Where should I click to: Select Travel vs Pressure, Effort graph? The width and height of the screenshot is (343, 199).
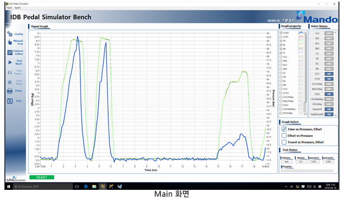pos(284,142)
